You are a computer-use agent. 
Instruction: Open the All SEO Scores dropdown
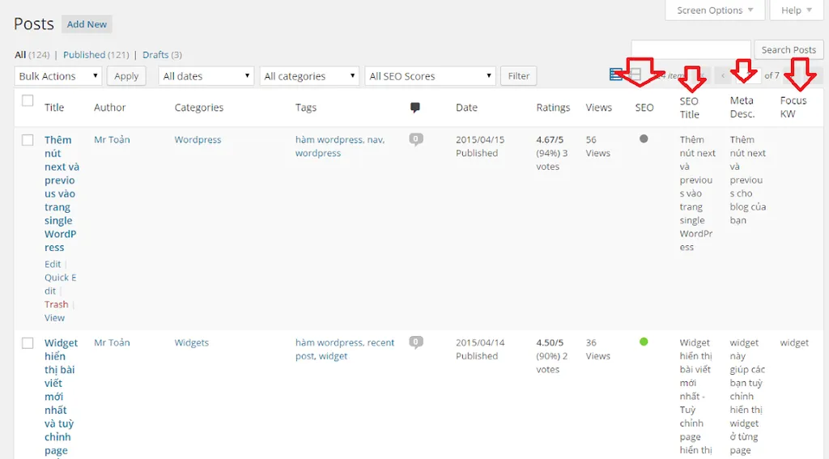click(430, 76)
